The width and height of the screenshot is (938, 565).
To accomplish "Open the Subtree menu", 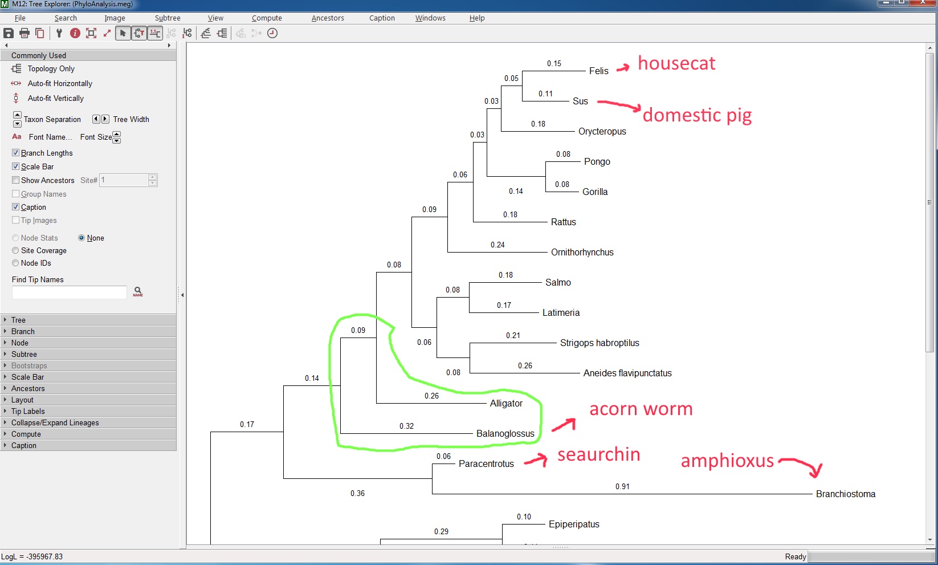I will (168, 18).
